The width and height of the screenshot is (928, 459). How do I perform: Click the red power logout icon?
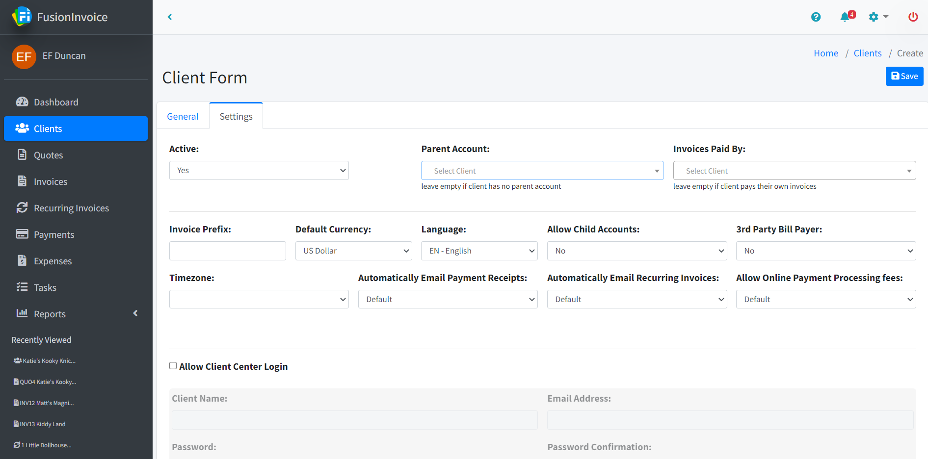click(x=913, y=17)
